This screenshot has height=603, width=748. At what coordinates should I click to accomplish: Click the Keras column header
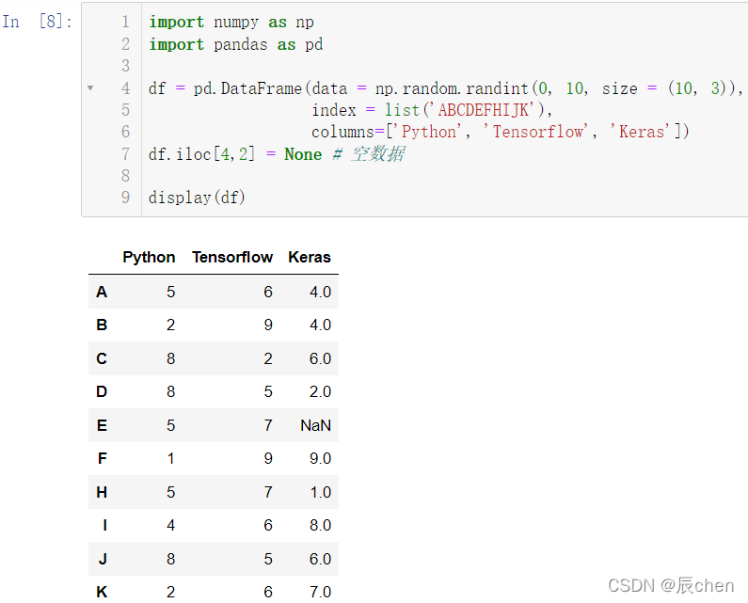(310, 257)
